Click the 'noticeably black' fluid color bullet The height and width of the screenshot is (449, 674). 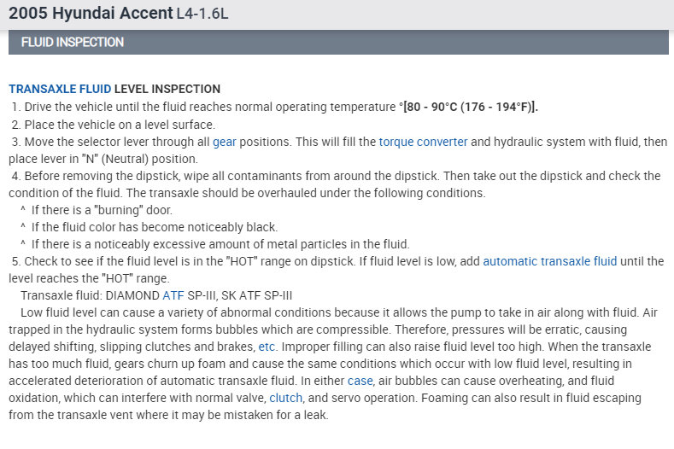coord(155,227)
